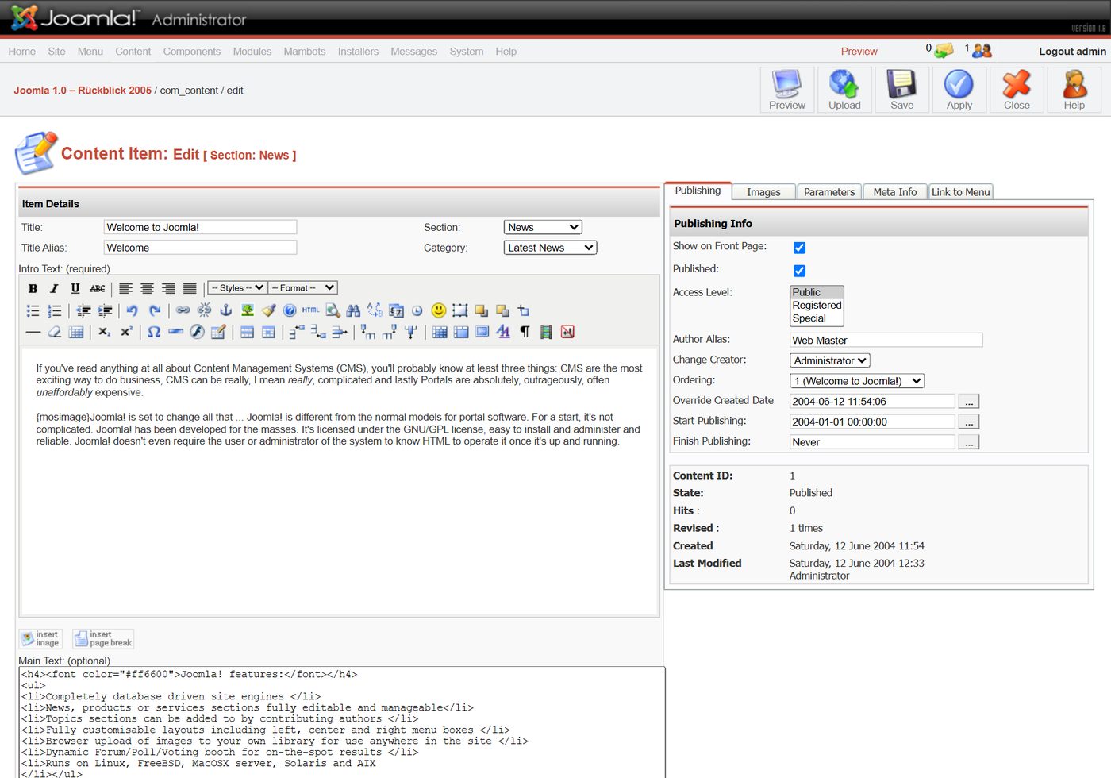Insert Flash media

(x=197, y=332)
